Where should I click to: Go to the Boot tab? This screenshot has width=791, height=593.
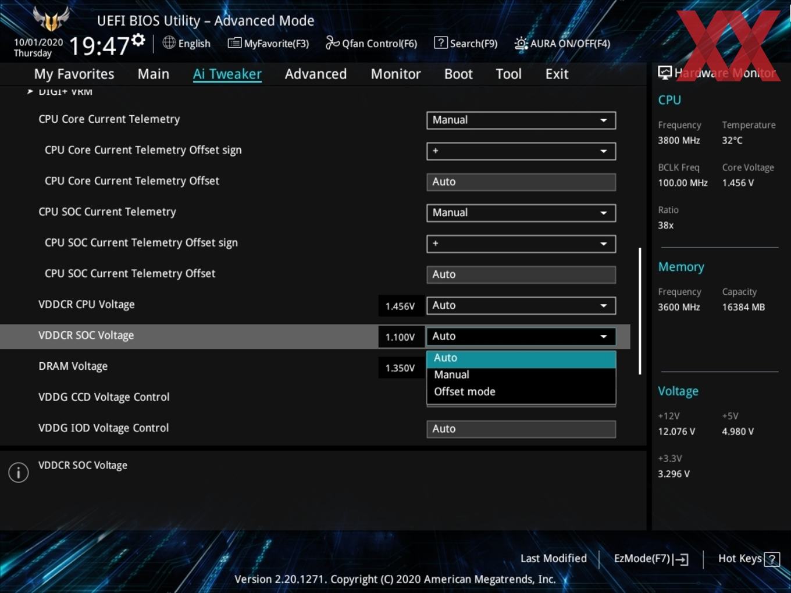click(458, 74)
